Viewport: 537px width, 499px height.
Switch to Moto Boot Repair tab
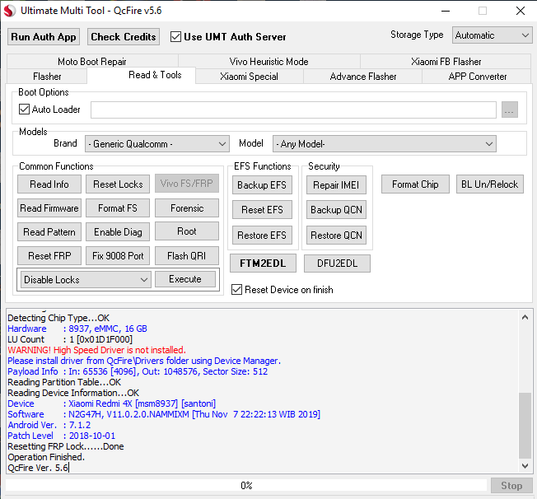point(92,61)
